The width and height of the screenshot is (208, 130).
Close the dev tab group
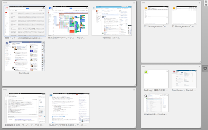(x=199, y=67)
